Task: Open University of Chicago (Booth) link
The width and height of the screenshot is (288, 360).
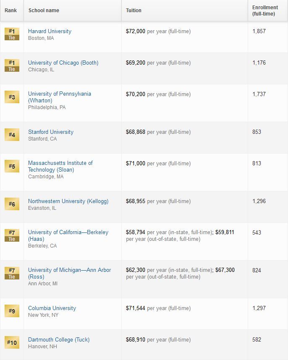Action: point(63,63)
